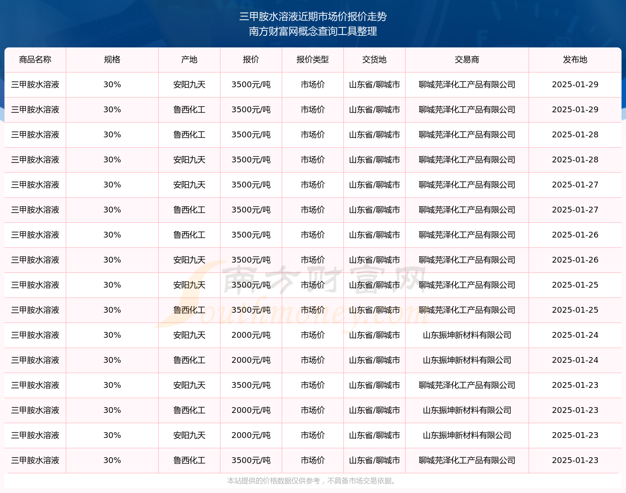Click 2000元/吨 price in 安阳九天 2025-01-24 row
626x493 pixels.
(x=251, y=335)
